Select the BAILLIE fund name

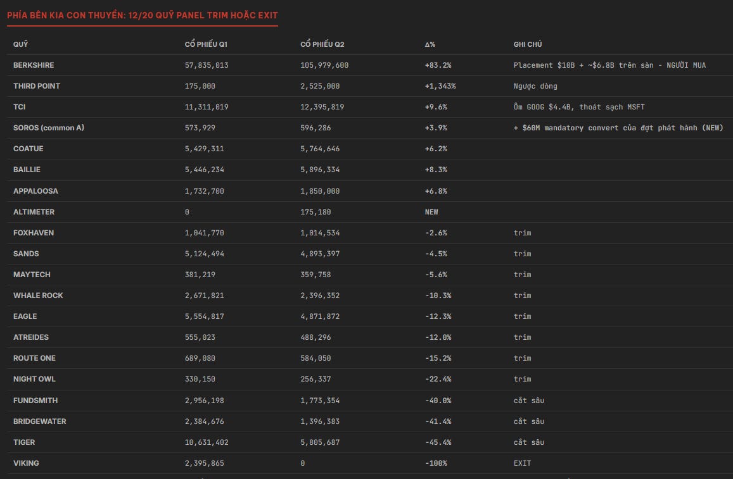(27, 170)
